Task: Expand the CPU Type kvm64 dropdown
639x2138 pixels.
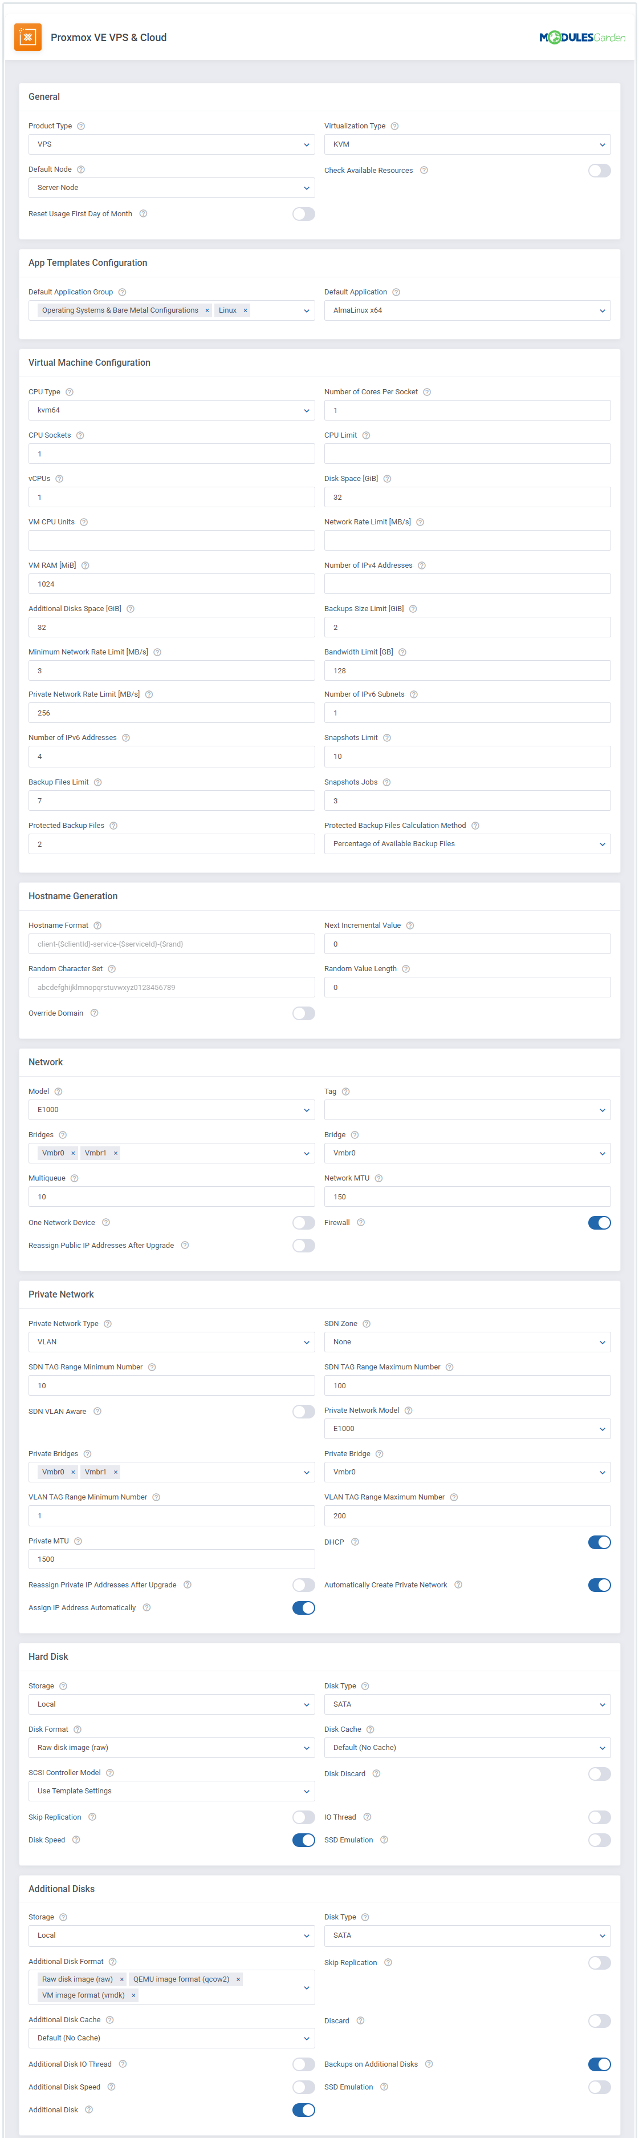Action: (x=172, y=410)
